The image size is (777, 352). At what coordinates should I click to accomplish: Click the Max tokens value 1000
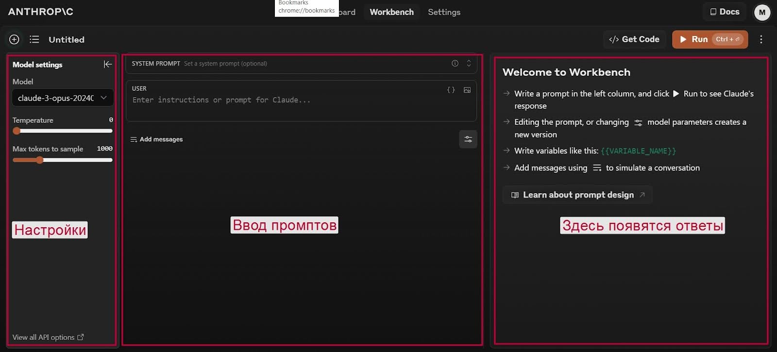104,149
